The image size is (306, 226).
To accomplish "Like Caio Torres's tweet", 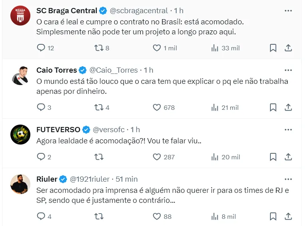I will tap(157, 107).
